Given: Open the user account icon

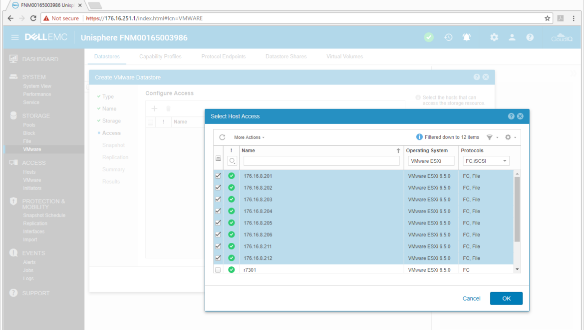Looking at the screenshot, I should coord(512,37).
